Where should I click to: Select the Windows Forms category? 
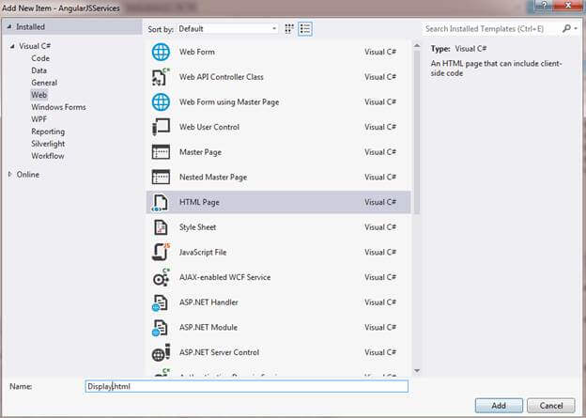click(x=58, y=107)
